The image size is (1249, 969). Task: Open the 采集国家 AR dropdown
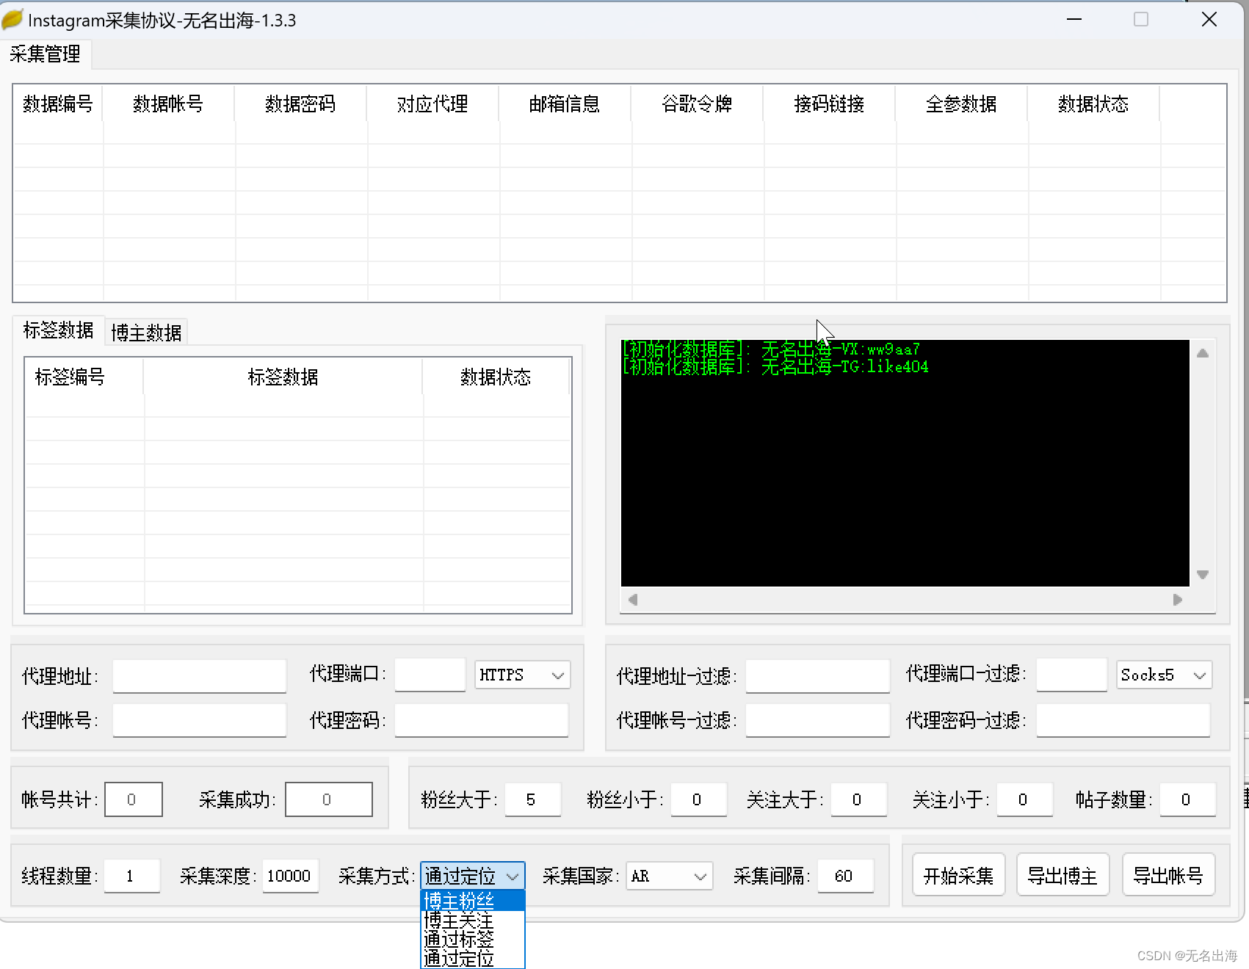pos(670,876)
